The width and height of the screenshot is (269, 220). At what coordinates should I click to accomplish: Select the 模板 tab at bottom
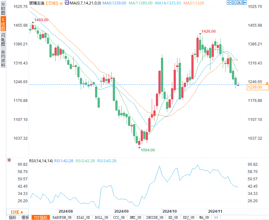point(25,217)
